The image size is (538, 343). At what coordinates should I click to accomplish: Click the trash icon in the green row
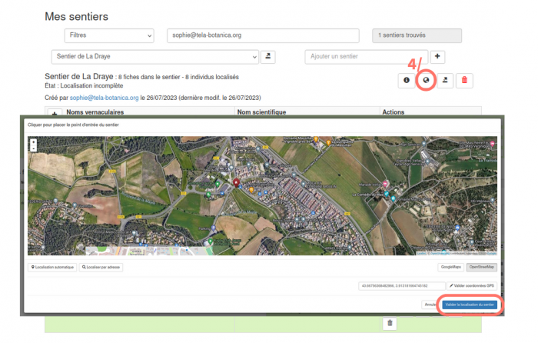pyautogui.click(x=390, y=324)
